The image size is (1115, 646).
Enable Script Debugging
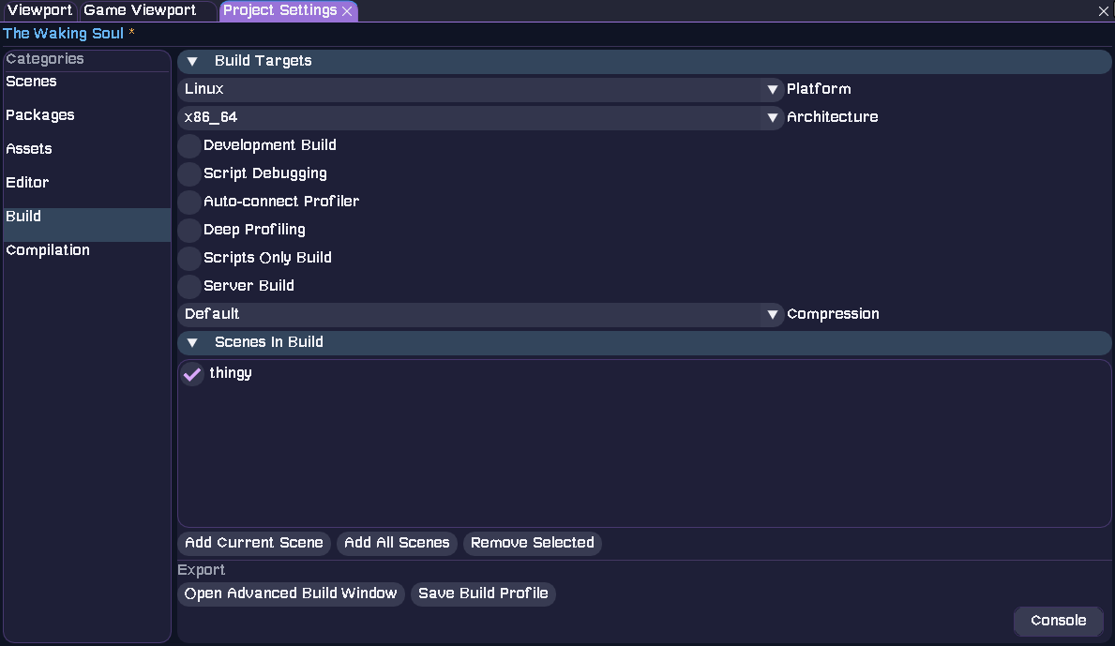pyautogui.click(x=188, y=173)
